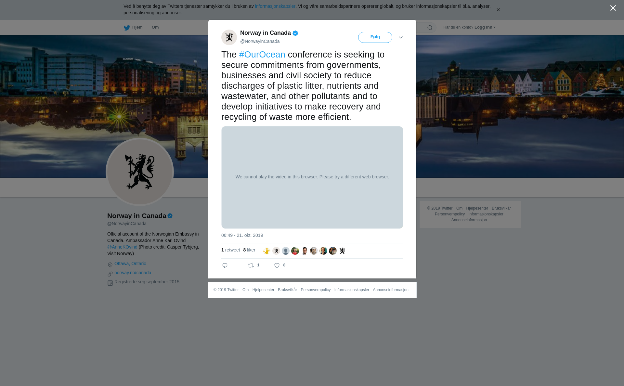This screenshot has width=624, height=386.
Task: Open the #OurOcean hashtag link
Action: tap(262, 55)
